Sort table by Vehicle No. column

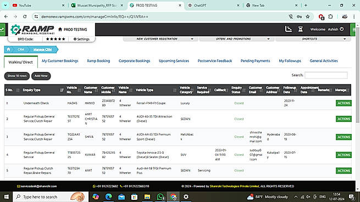[x=74, y=90]
